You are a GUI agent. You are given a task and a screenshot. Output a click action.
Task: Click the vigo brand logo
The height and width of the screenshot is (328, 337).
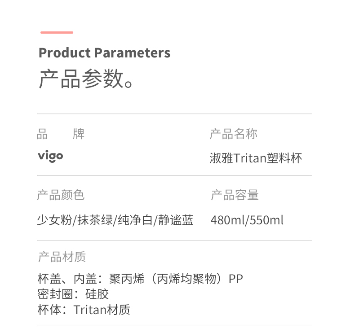click(50, 156)
